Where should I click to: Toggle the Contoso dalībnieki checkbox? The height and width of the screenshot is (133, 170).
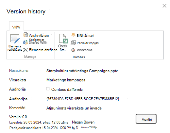(x=48, y=89)
